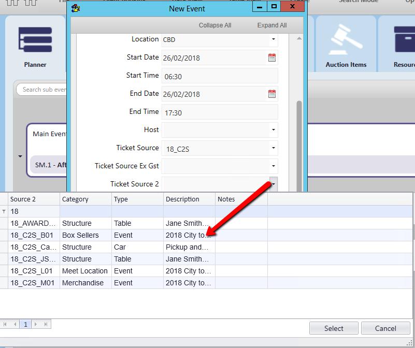Jump to last page in grid pager

[46, 324]
